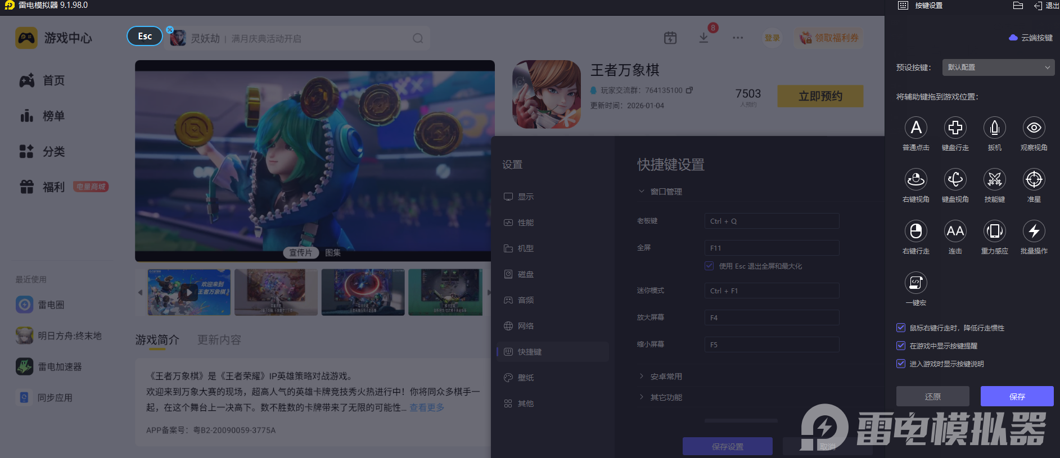Open the 云端按键 cloud keys
Viewport: 1060px width, 458px height.
1031,38
